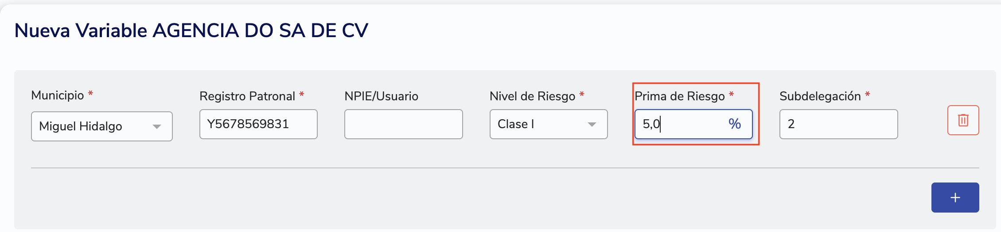Viewport: 1001px width, 232px height.
Task: Click the Clase I risk level value
Action: pyautogui.click(x=516, y=124)
